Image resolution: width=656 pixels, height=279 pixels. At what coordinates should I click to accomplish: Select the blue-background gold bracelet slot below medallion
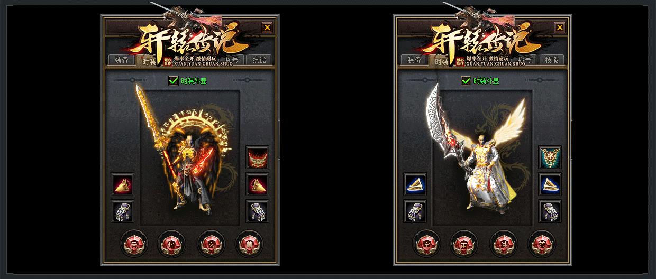pos(550,184)
